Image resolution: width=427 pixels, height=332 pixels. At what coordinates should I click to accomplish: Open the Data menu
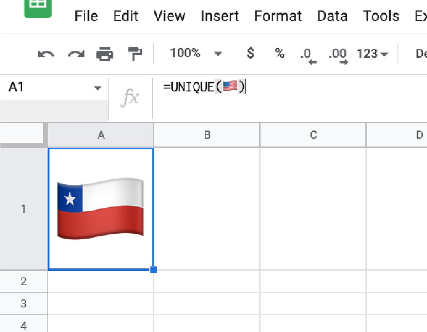(332, 16)
